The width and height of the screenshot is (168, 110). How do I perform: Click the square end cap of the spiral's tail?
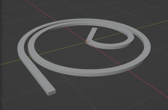(52, 93)
